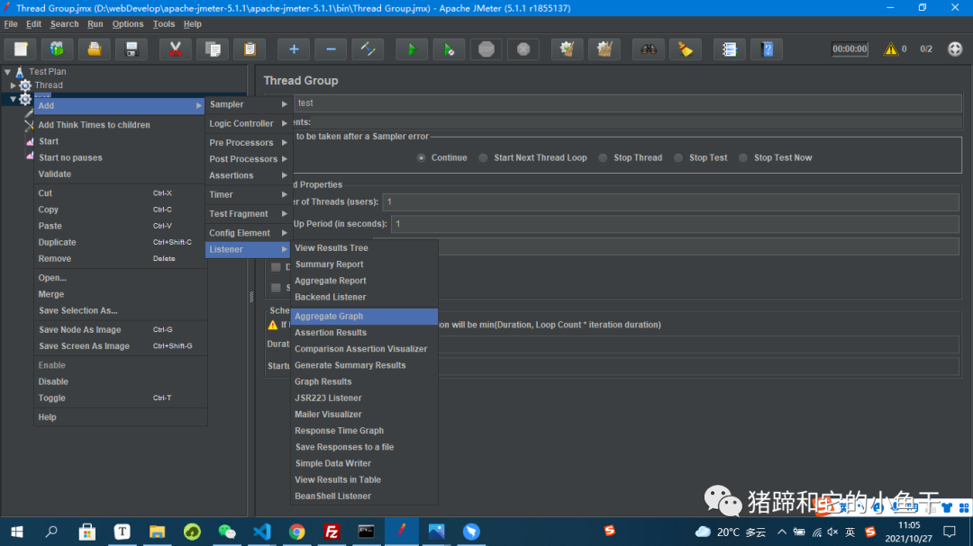Click the Name field containing test
This screenshot has height=546, width=973.
[627, 103]
